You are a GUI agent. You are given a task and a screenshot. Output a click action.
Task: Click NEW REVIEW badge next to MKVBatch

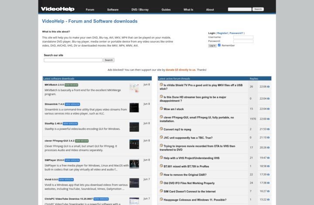71,85
